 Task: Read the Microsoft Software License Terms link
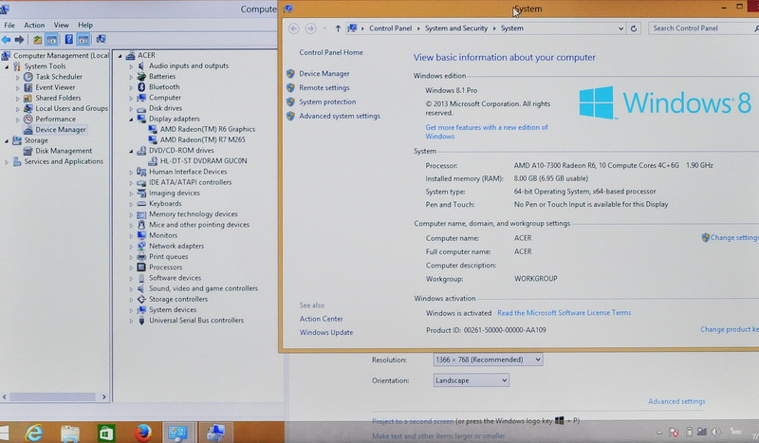coord(564,313)
